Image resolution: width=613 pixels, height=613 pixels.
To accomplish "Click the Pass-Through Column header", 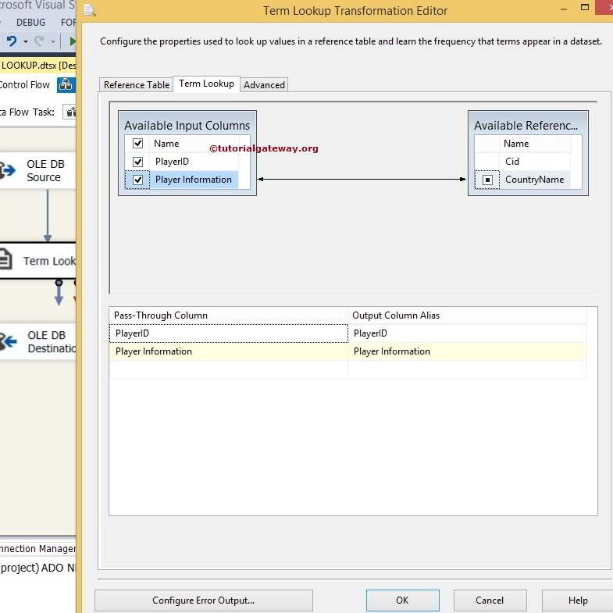I will point(228,315).
